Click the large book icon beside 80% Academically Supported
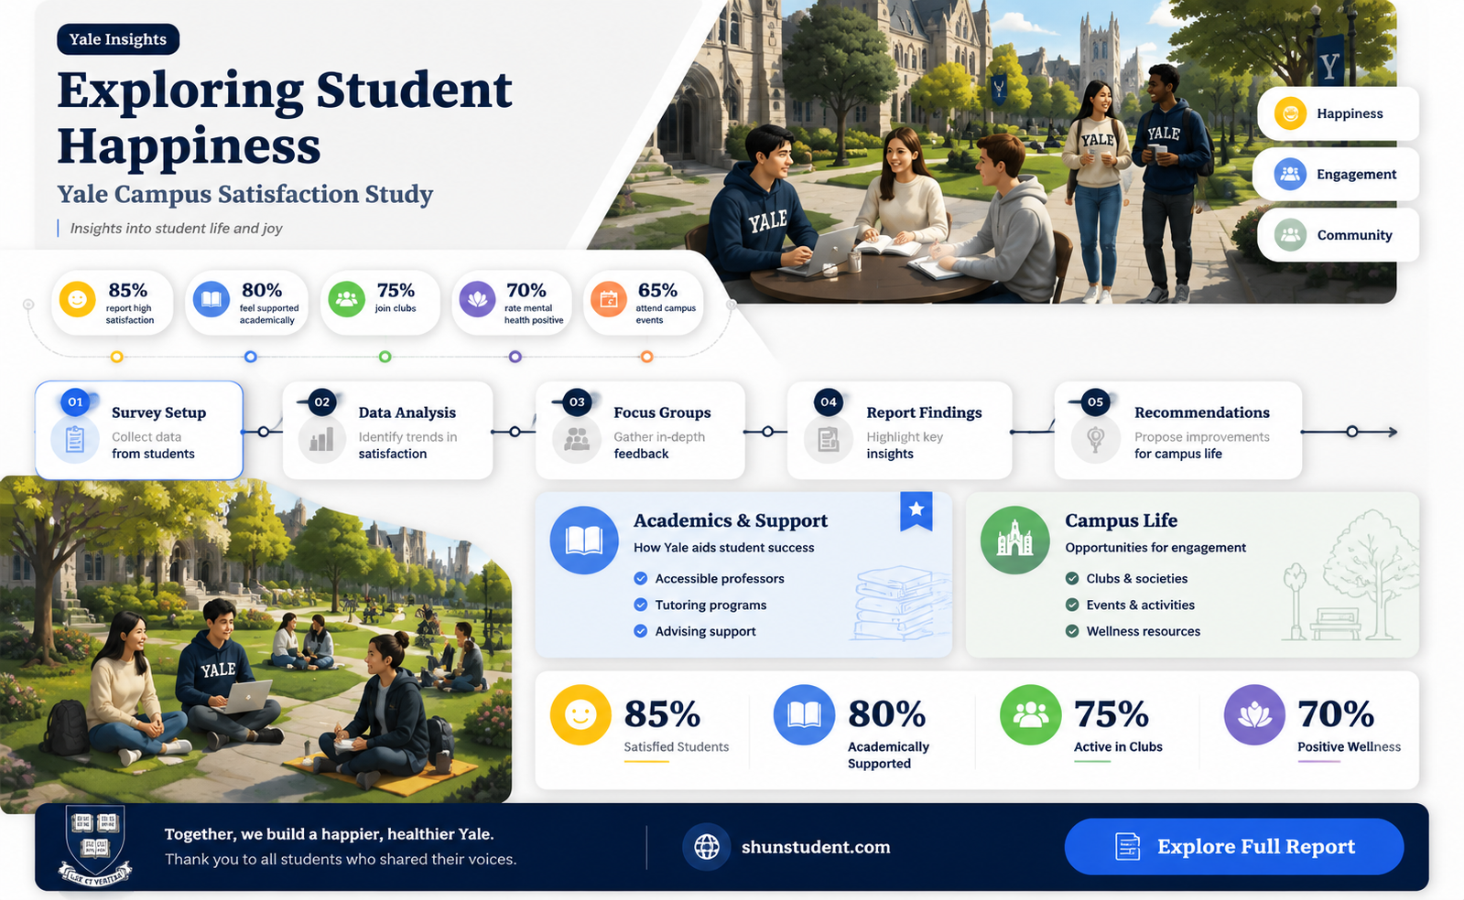1464x900 pixels. point(805,715)
